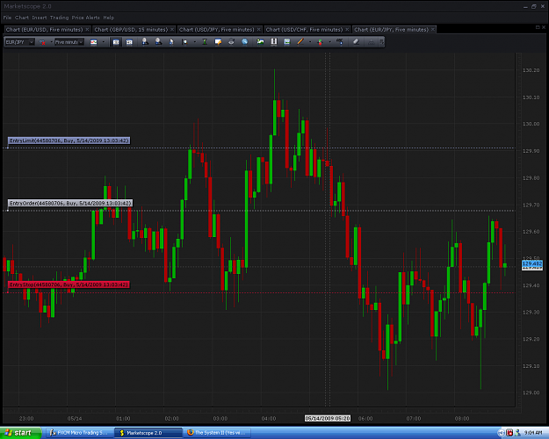Screen dimensions: 549x439
Task: Open the Trading menu
Action: click(59, 18)
